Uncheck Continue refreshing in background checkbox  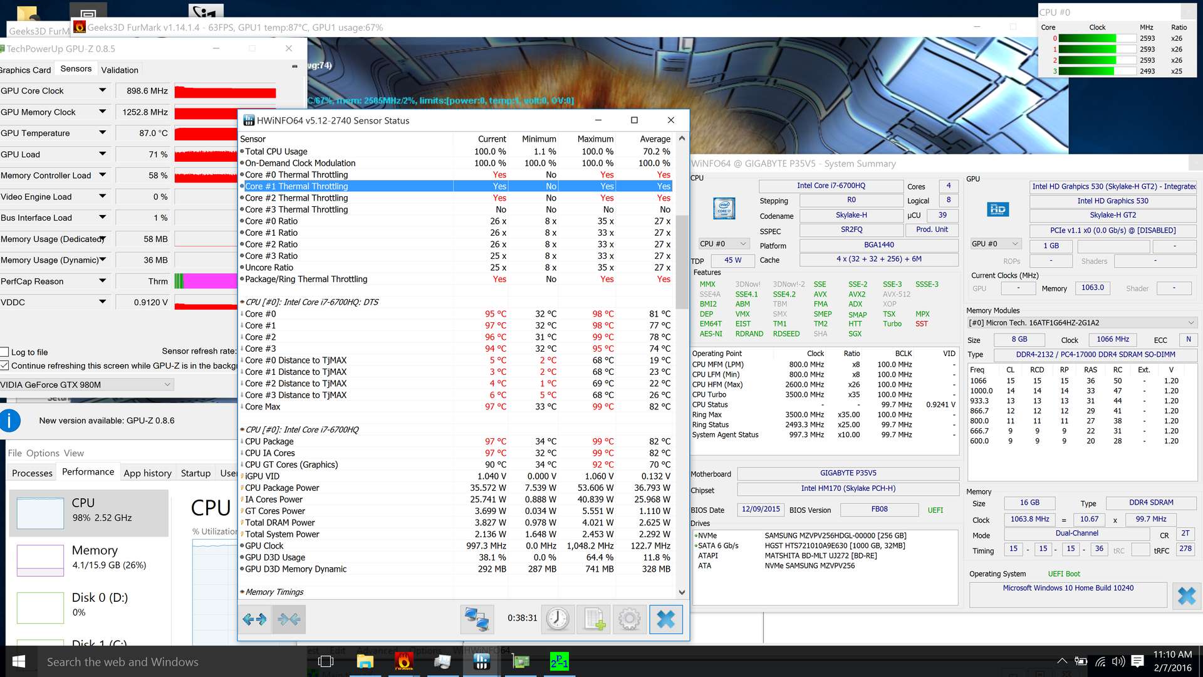point(4,365)
